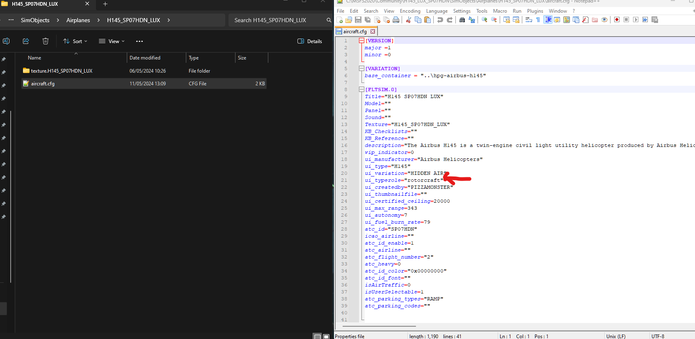Expand chevron after Airplanes breadcrumb
The height and width of the screenshot is (339, 695).
coord(98,20)
